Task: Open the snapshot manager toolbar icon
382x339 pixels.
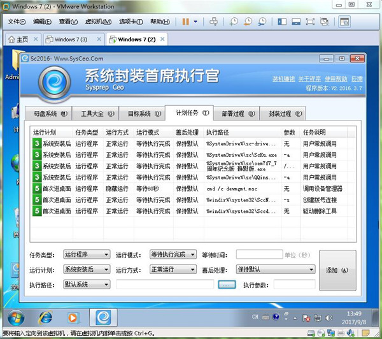Action: click(x=262, y=22)
